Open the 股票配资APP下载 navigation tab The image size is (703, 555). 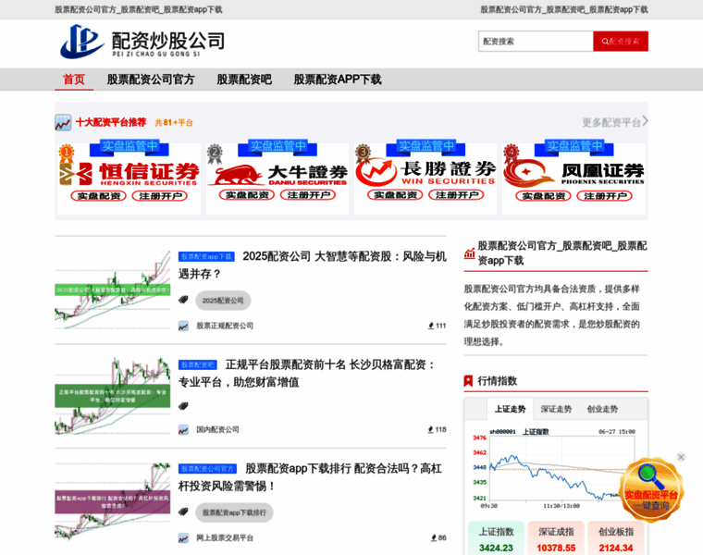click(x=338, y=80)
